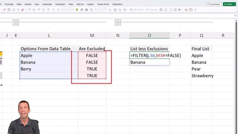Collapse the ribbon with the chevron arrow

coord(235,16)
